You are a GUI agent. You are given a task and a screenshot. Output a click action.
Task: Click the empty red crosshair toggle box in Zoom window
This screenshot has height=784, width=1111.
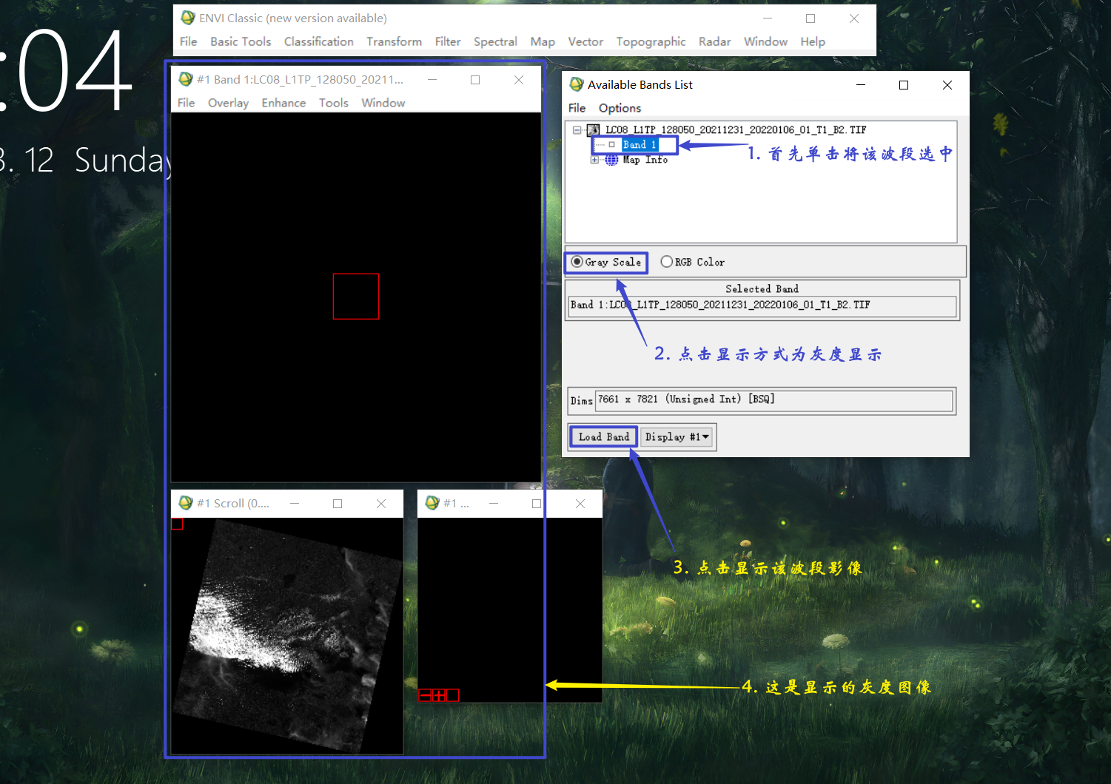click(x=453, y=695)
